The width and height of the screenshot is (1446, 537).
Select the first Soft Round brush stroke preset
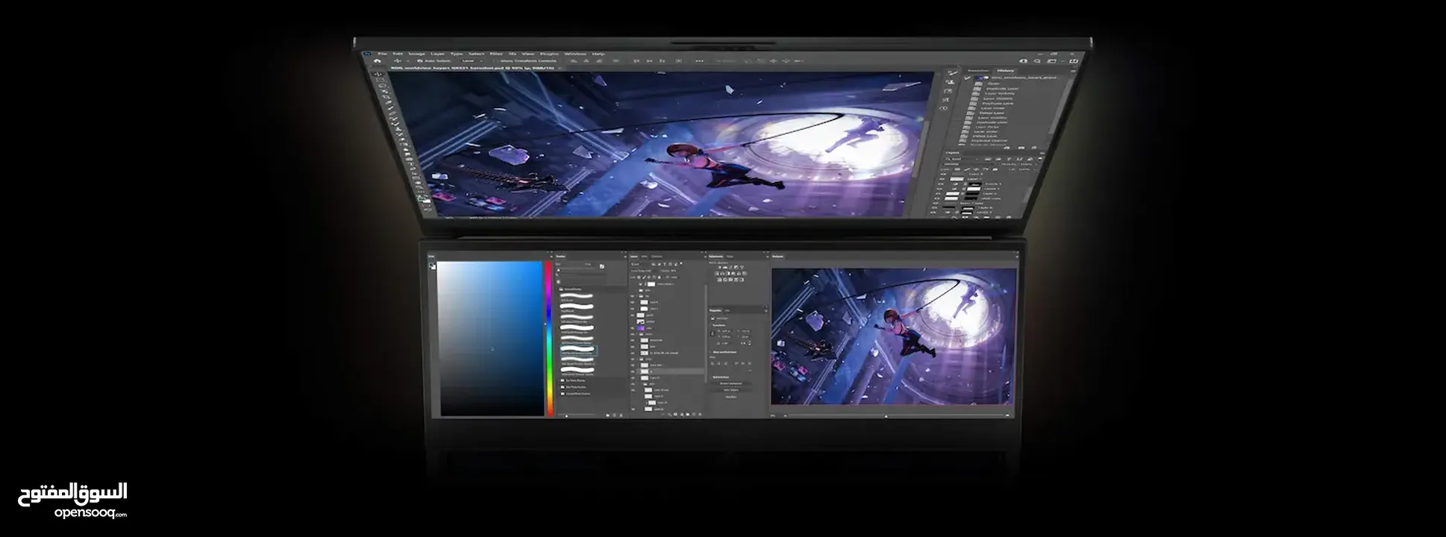coord(576,295)
